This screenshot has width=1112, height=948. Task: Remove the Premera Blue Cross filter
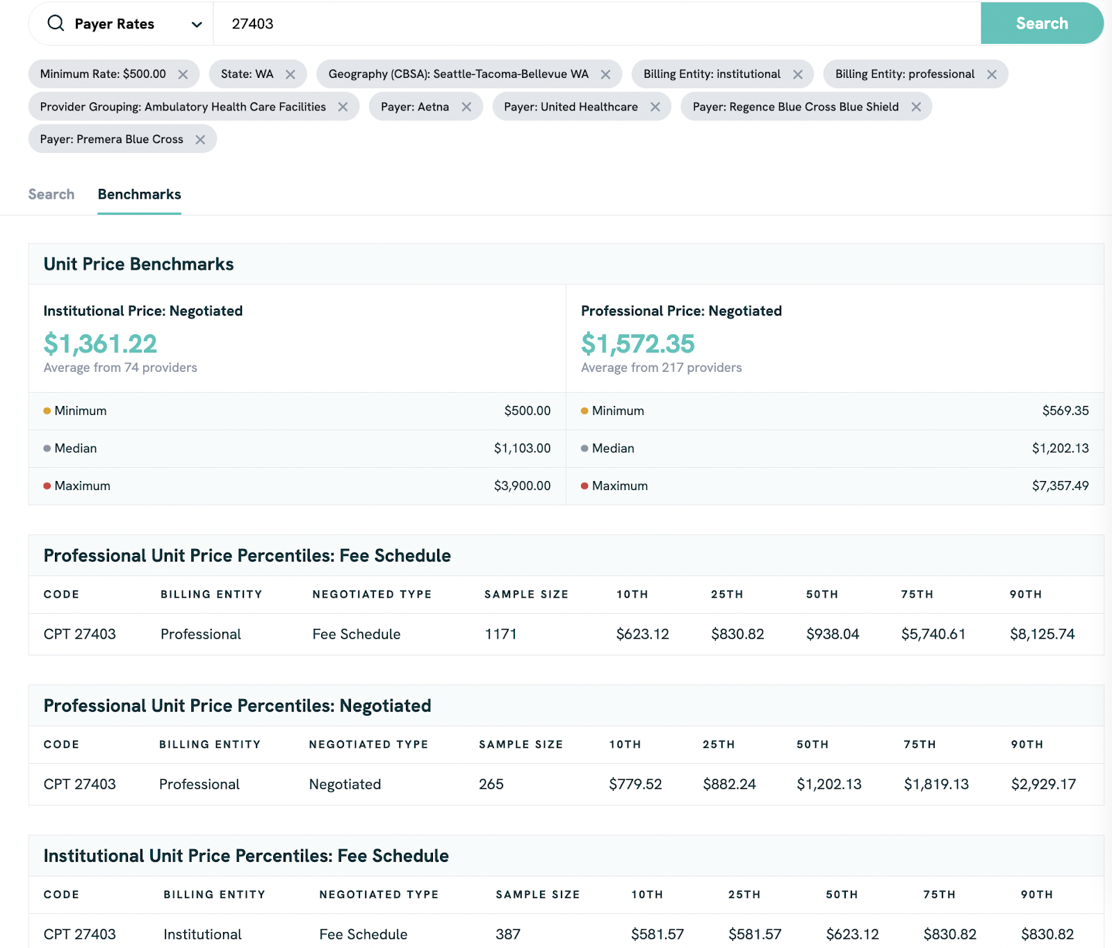coord(200,140)
